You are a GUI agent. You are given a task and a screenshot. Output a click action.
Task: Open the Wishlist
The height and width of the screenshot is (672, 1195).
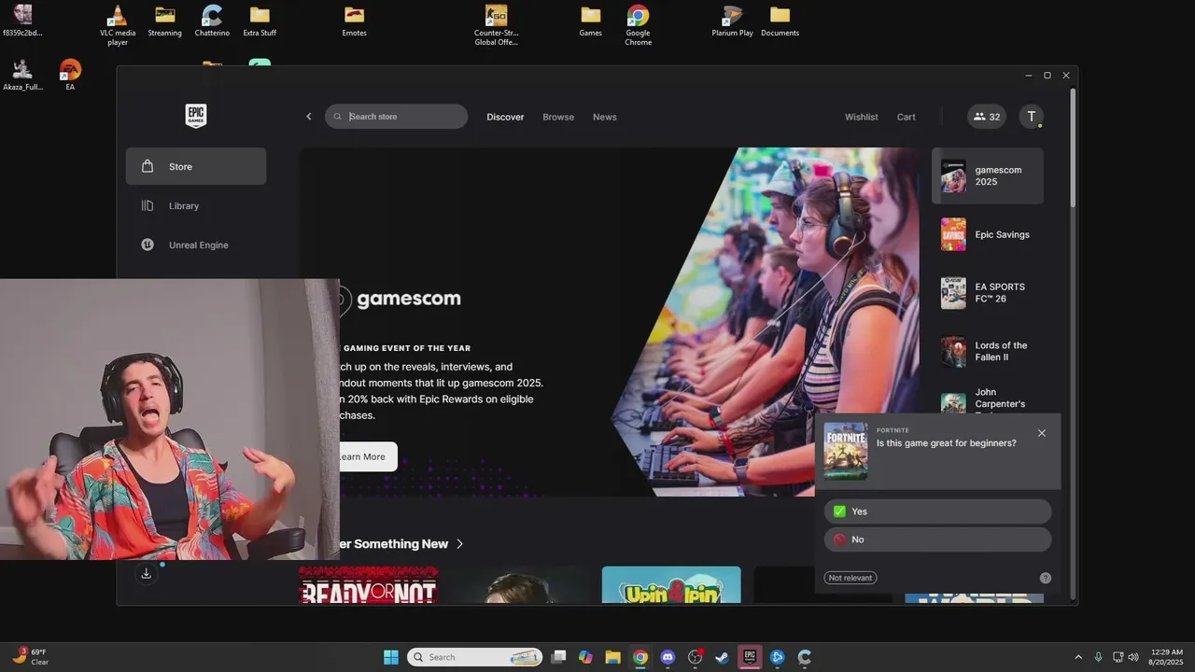(x=862, y=117)
